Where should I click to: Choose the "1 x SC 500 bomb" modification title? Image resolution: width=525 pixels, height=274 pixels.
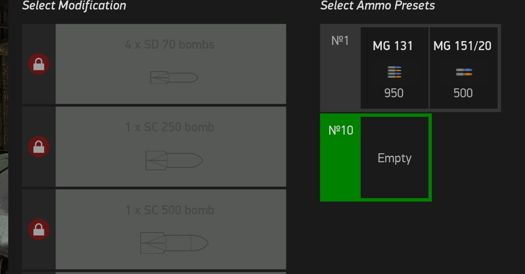click(x=169, y=211)
